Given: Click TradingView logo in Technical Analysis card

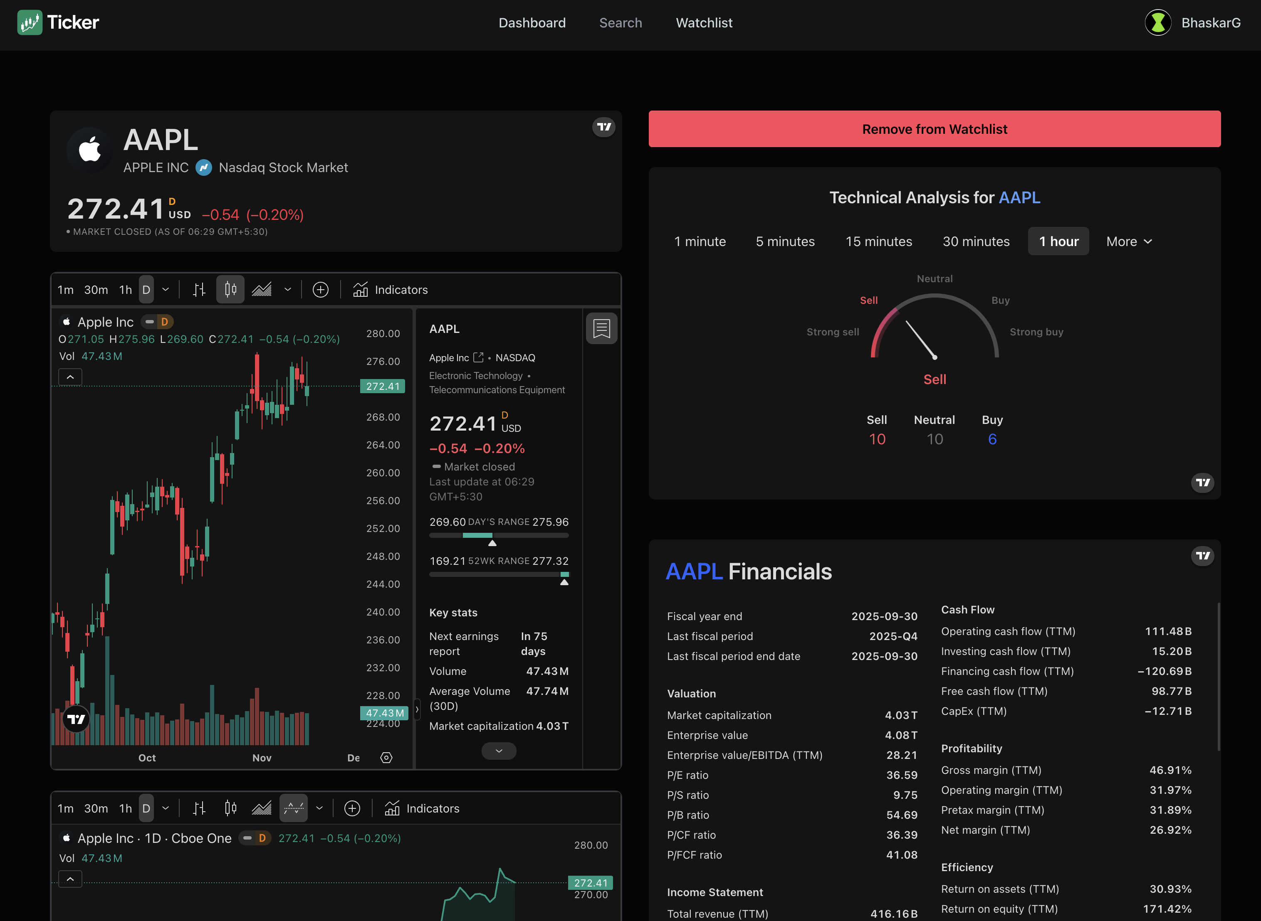Looking at the screenshot, I should click(x=1203, y=483).
